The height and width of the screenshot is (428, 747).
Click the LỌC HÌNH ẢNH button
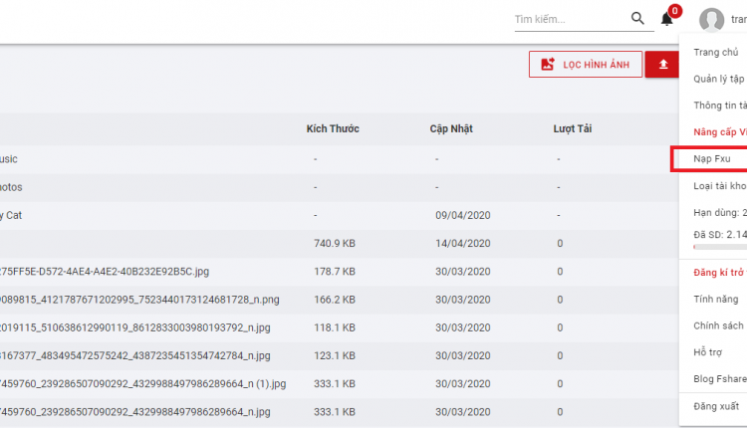point(586,65)
